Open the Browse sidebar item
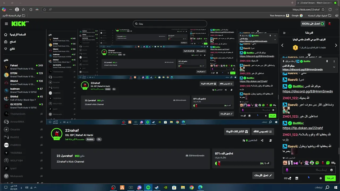This screenshot has width=340, height=191. tap(10, 42)
